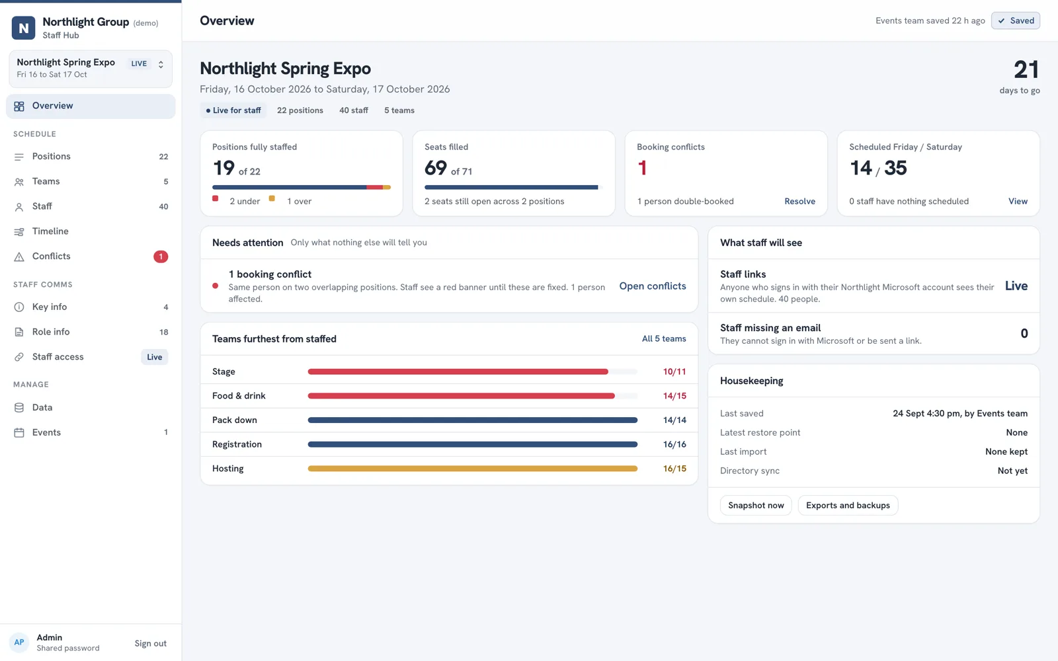Click Open conflicts link
The height and width of the screenshot is (661, 1058).
(x=653, y=286)
